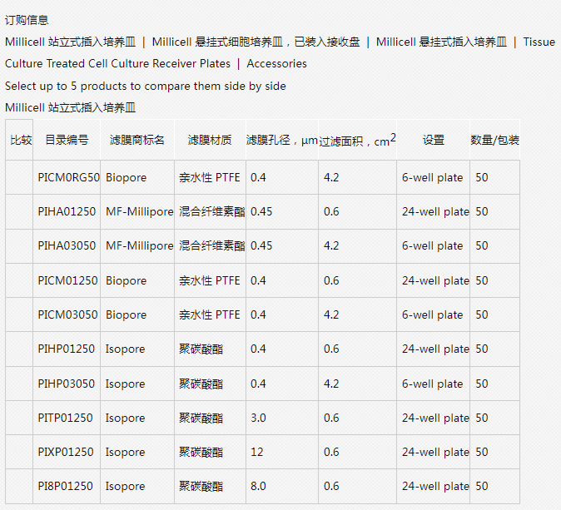Click the 滤膜孔径, µm column header

(x=282, y=140)
